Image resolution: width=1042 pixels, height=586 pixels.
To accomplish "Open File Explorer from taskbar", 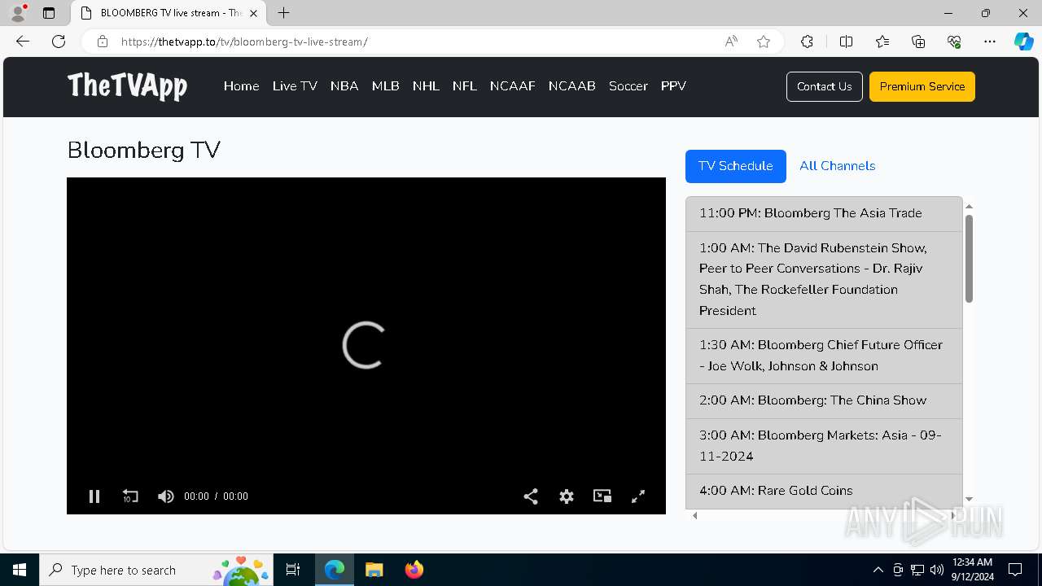I will click(x=374, y=570).
